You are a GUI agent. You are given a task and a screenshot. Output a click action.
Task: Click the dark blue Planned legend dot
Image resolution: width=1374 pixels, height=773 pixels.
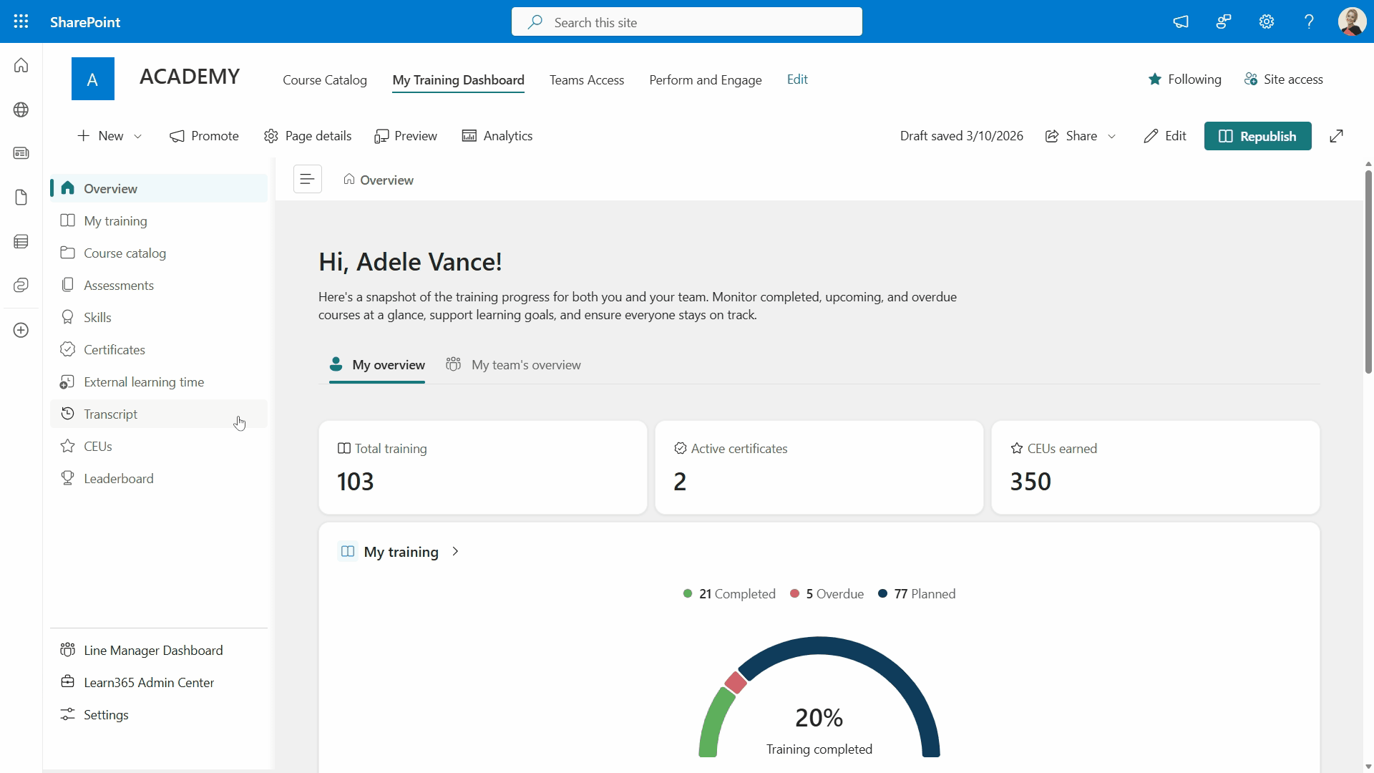coord(882,593)
